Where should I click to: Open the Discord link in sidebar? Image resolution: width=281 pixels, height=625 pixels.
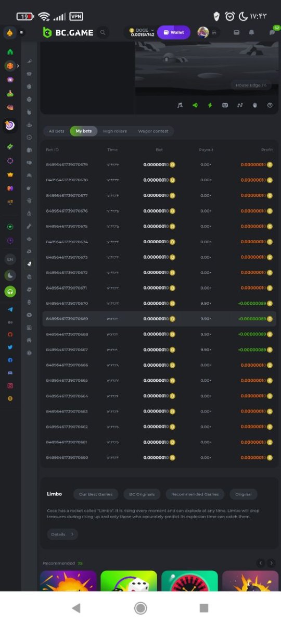click(x=10, y=373)
